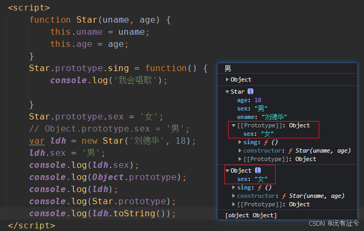Click the console.log(ldh.sex); line
This screenshot has width=364, height=231.
pyautogui.click(x=84, y=165)
